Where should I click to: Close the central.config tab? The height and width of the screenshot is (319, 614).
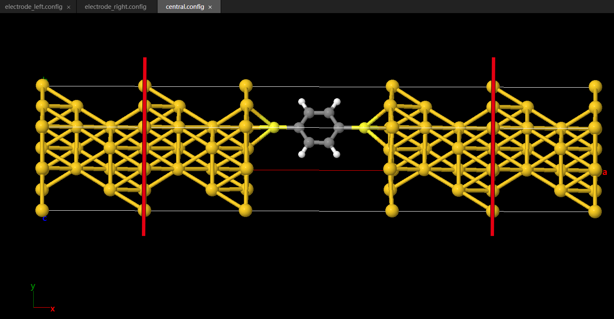210,7
